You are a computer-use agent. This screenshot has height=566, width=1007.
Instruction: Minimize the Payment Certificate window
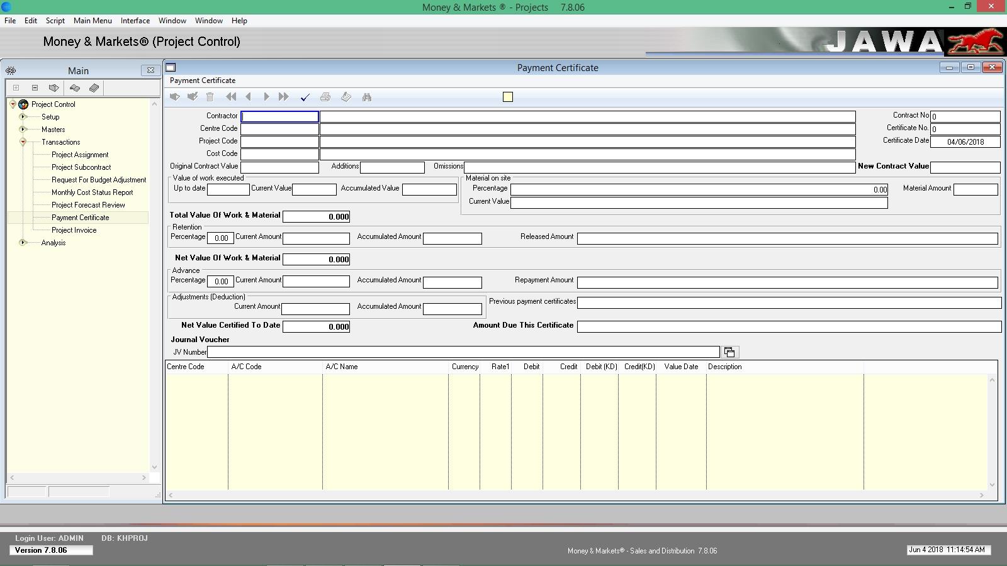pyautogui.click(x=949, y=67)
